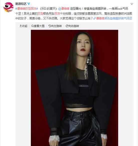Open the @谭维维 mentioned user
138x146 pixels.
pyautogui.click(x=64, y=9)
